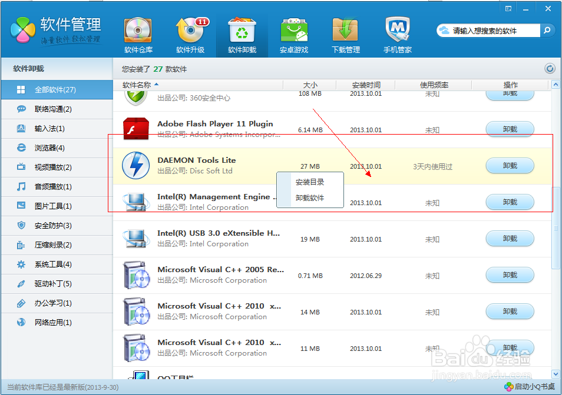Click the refresh icon beside software count
The image size is (562, 395).
point(550,68)
